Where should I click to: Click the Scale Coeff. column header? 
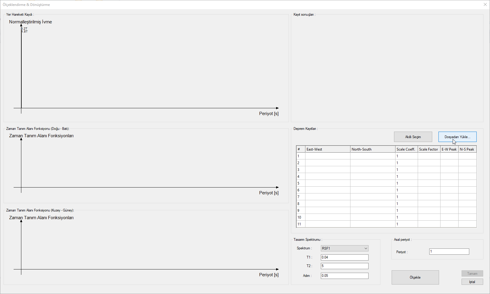point(406,149)
